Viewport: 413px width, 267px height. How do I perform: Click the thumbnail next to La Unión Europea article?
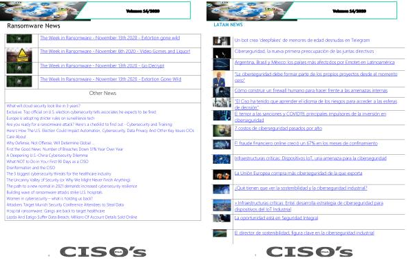coord(222,175)
